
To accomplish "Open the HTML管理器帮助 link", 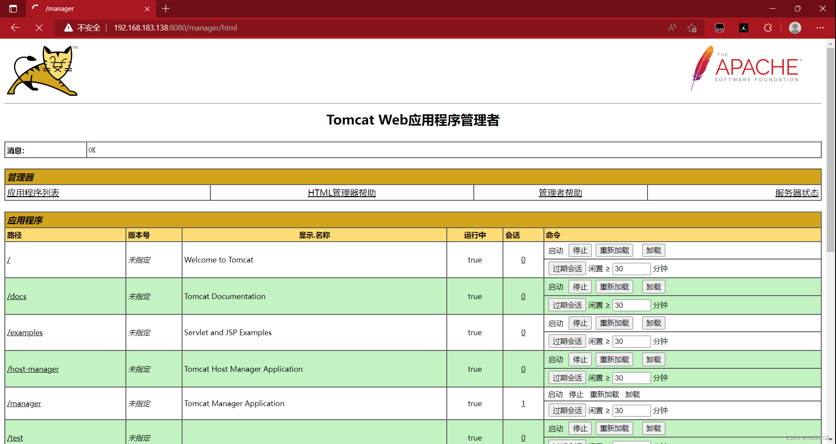I will (342, 193).
